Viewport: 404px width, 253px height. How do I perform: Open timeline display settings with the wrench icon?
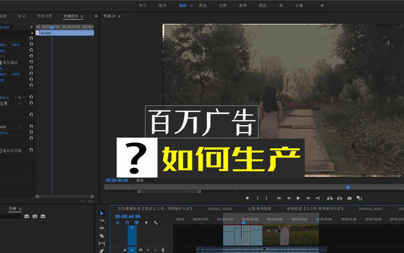(x=156, y=223)
